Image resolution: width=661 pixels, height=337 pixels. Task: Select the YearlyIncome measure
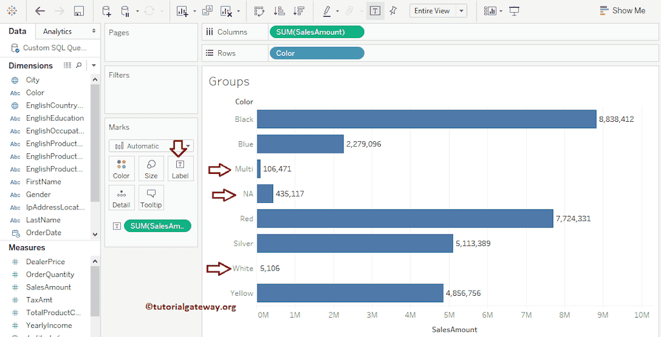[x=49, y=325]
